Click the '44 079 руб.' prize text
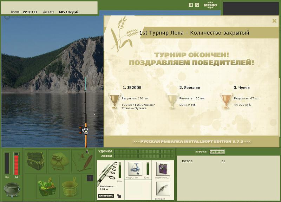 coord(242,105)
